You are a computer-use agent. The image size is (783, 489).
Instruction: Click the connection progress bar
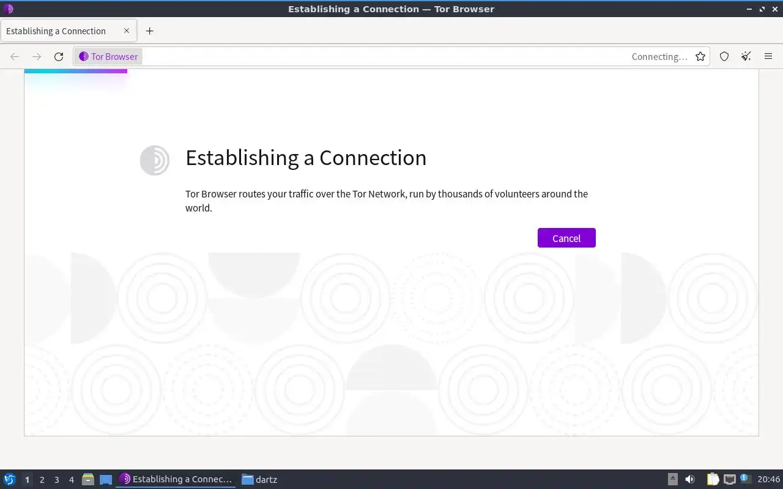tap(76, 71)
